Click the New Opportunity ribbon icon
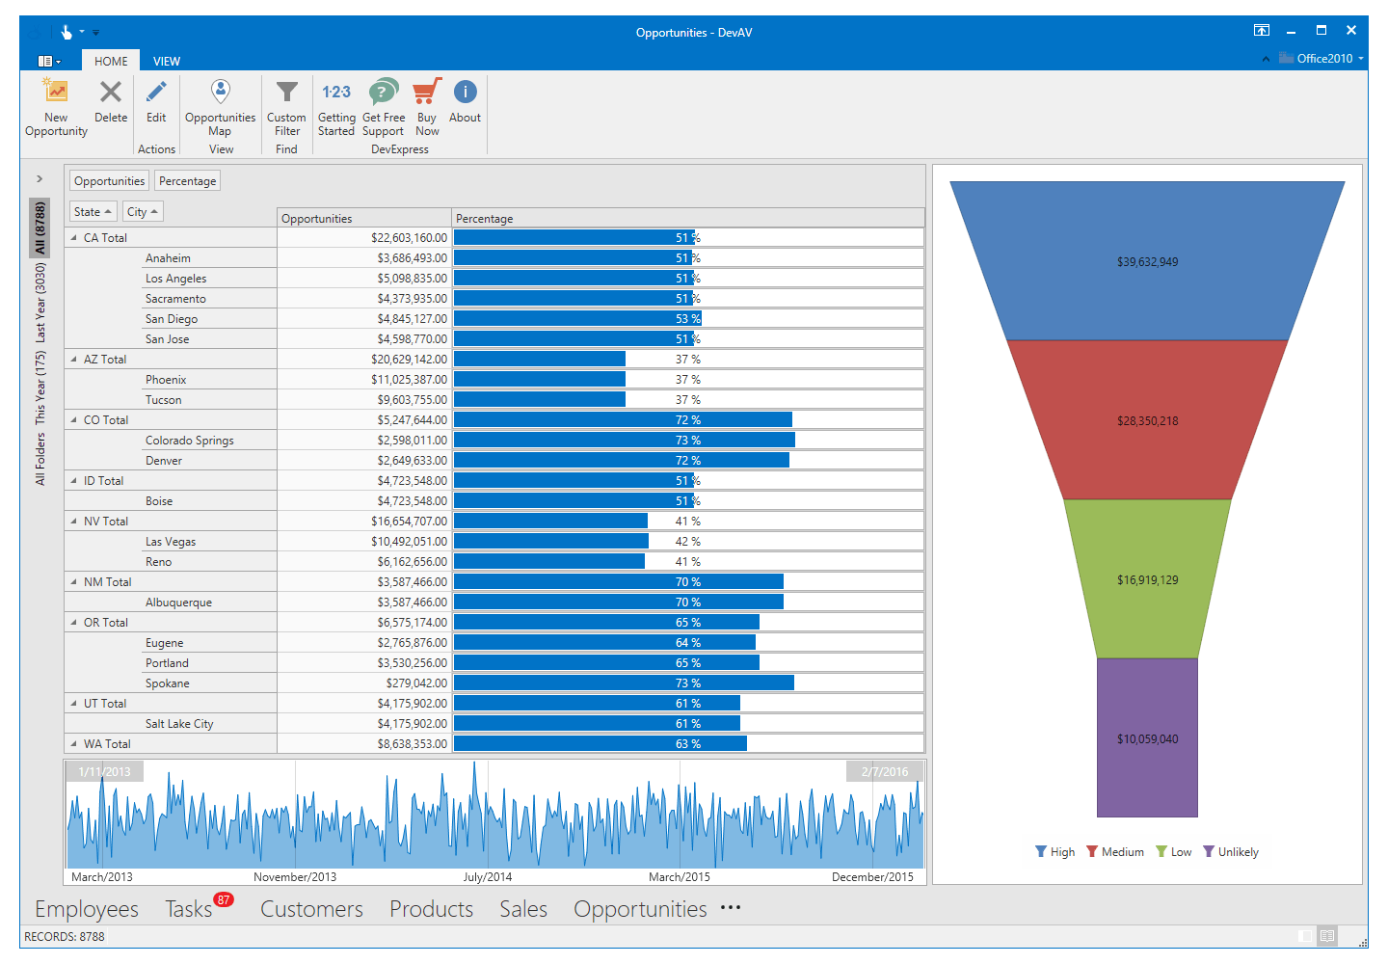Image resolution: width=1388 pixels, height=964 pixels. coord(56,93)
